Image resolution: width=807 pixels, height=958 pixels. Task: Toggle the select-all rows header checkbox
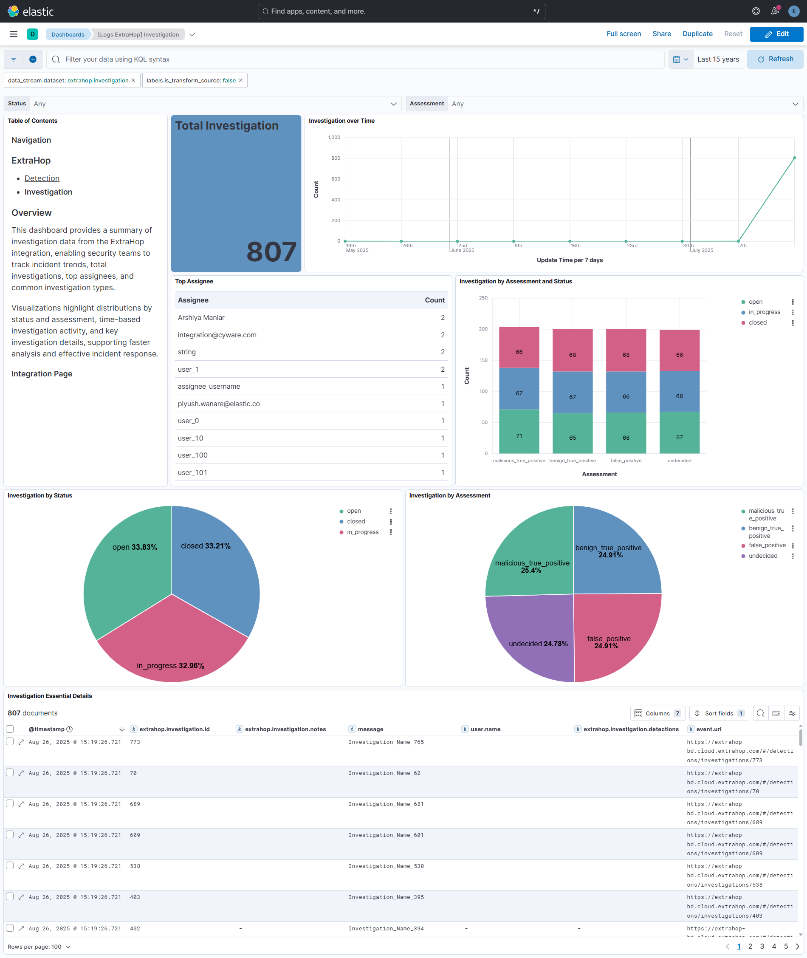click(10, 729)
